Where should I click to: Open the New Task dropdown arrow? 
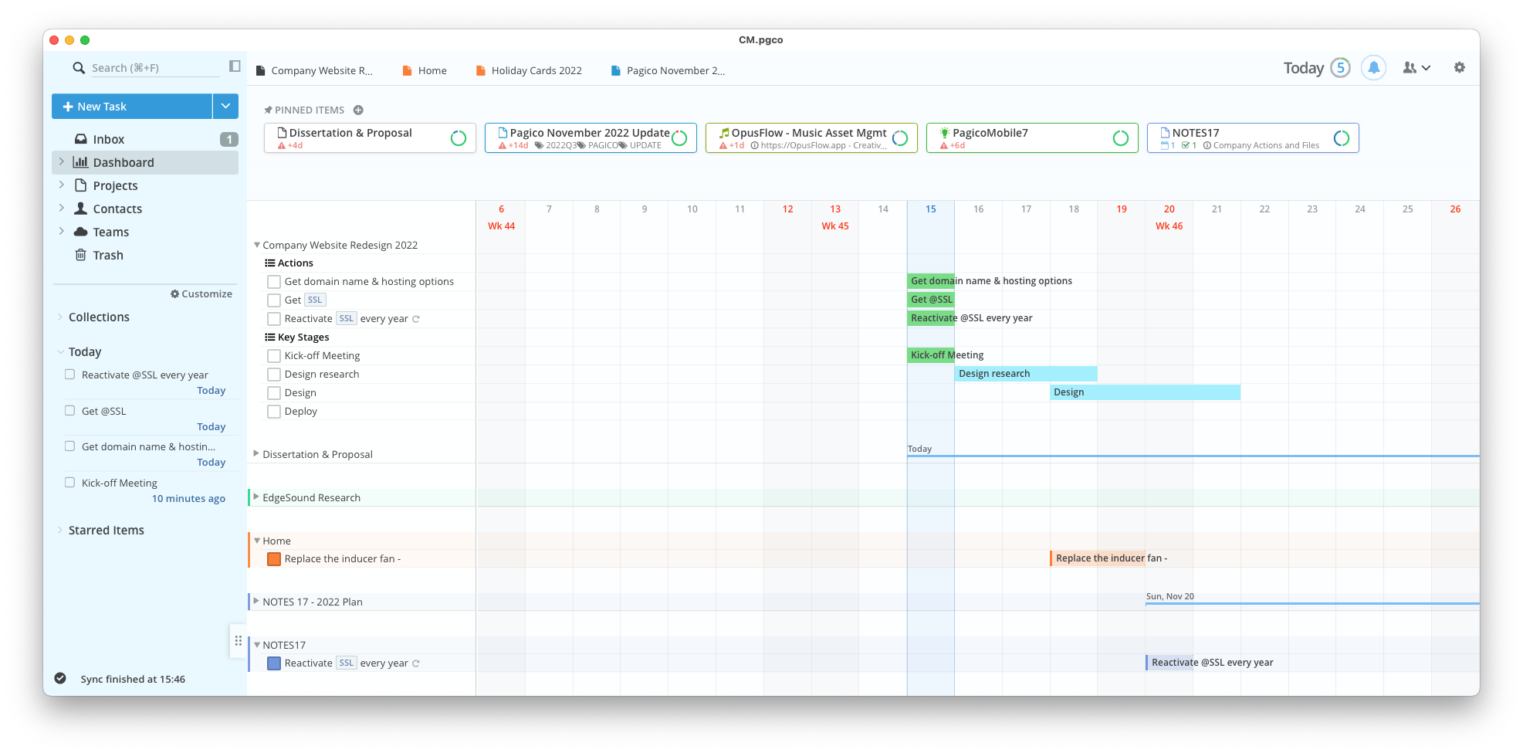225,107
